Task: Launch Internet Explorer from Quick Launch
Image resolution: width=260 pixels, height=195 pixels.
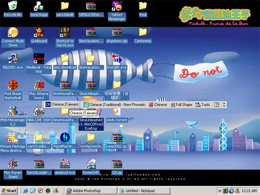Action: pos(26,191)
